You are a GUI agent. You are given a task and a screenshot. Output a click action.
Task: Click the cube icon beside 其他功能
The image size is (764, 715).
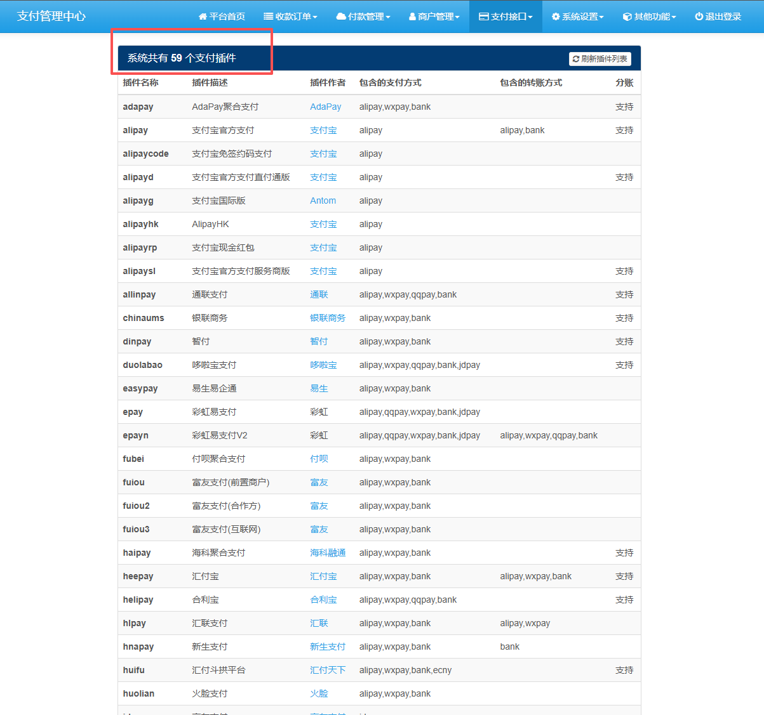(x=627, y=16)
